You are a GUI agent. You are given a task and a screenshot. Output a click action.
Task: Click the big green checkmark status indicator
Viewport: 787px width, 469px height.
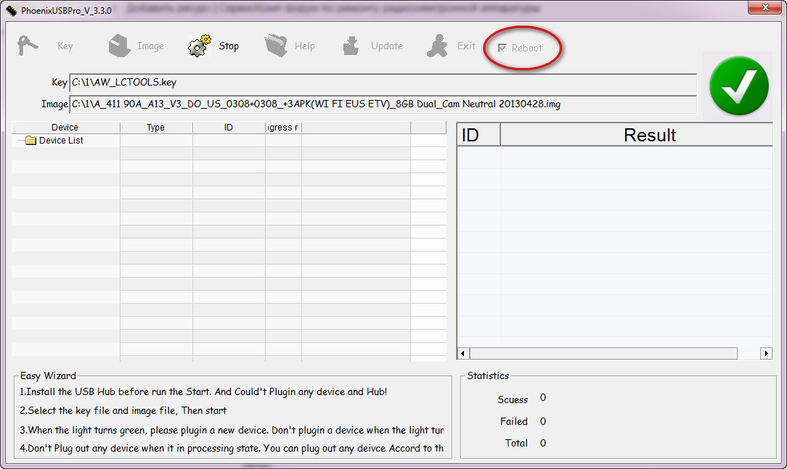pyautogui.click(x=739, y=86)
